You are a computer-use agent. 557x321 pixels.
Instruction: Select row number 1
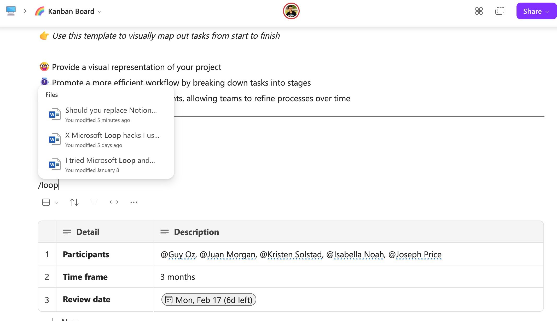(47, 254)
